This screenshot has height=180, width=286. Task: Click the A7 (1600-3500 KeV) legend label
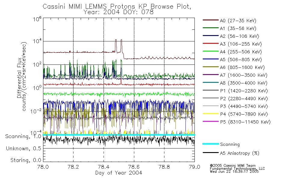coord(244,76)
